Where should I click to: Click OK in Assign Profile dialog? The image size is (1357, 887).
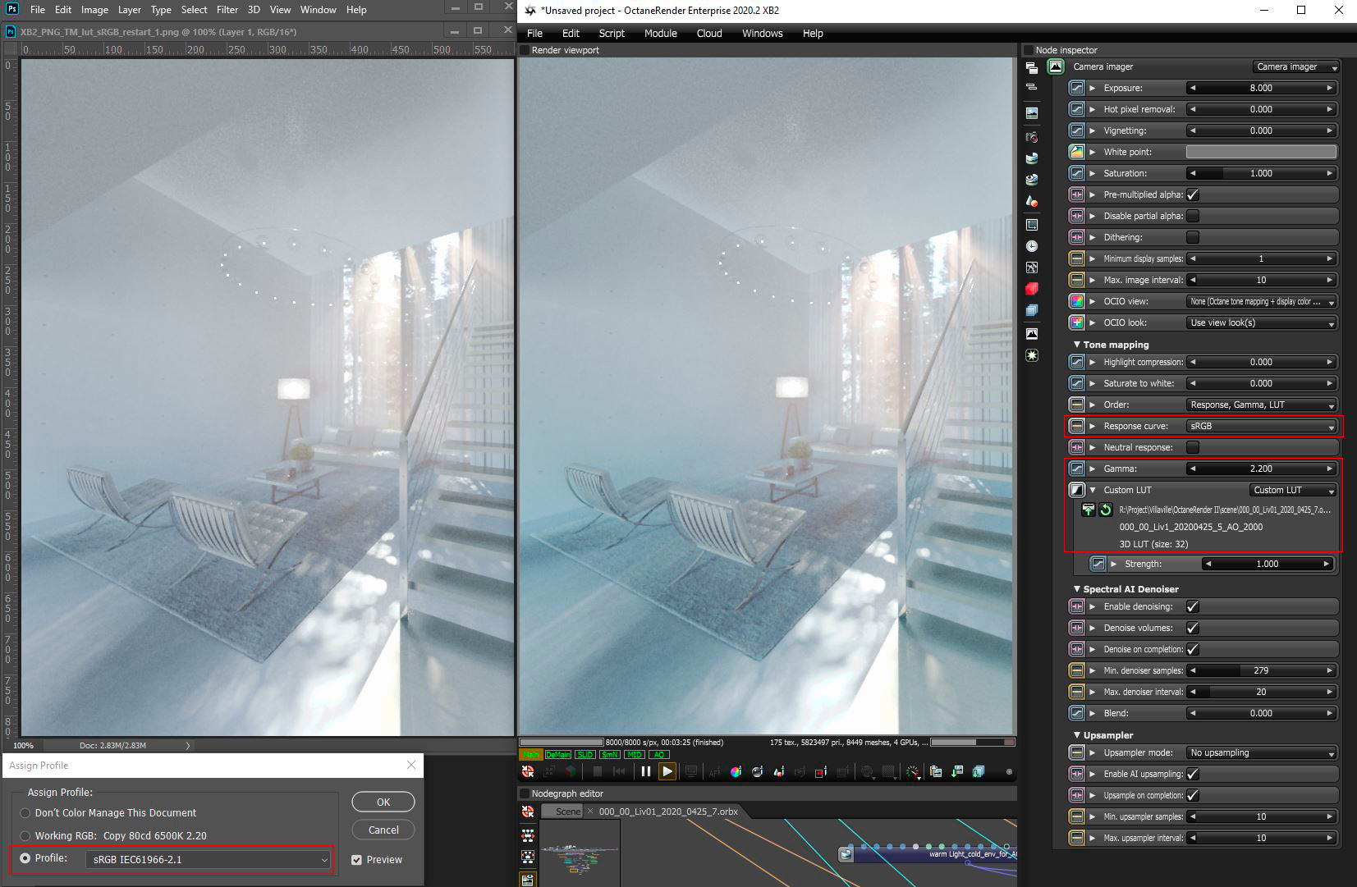(x=383, y=802)
